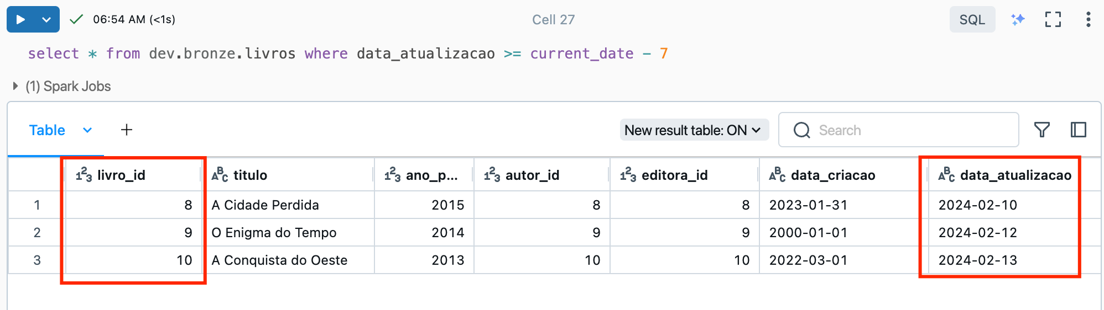Expand the Spark Jobs section
The height and width of the screenshot is (310, 1104).
62,86
